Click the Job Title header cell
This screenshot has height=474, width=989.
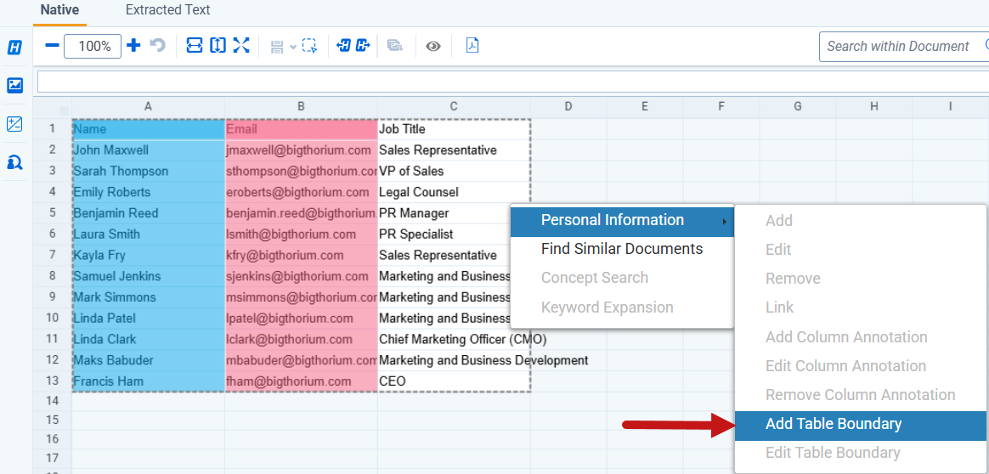coord(454,129)
